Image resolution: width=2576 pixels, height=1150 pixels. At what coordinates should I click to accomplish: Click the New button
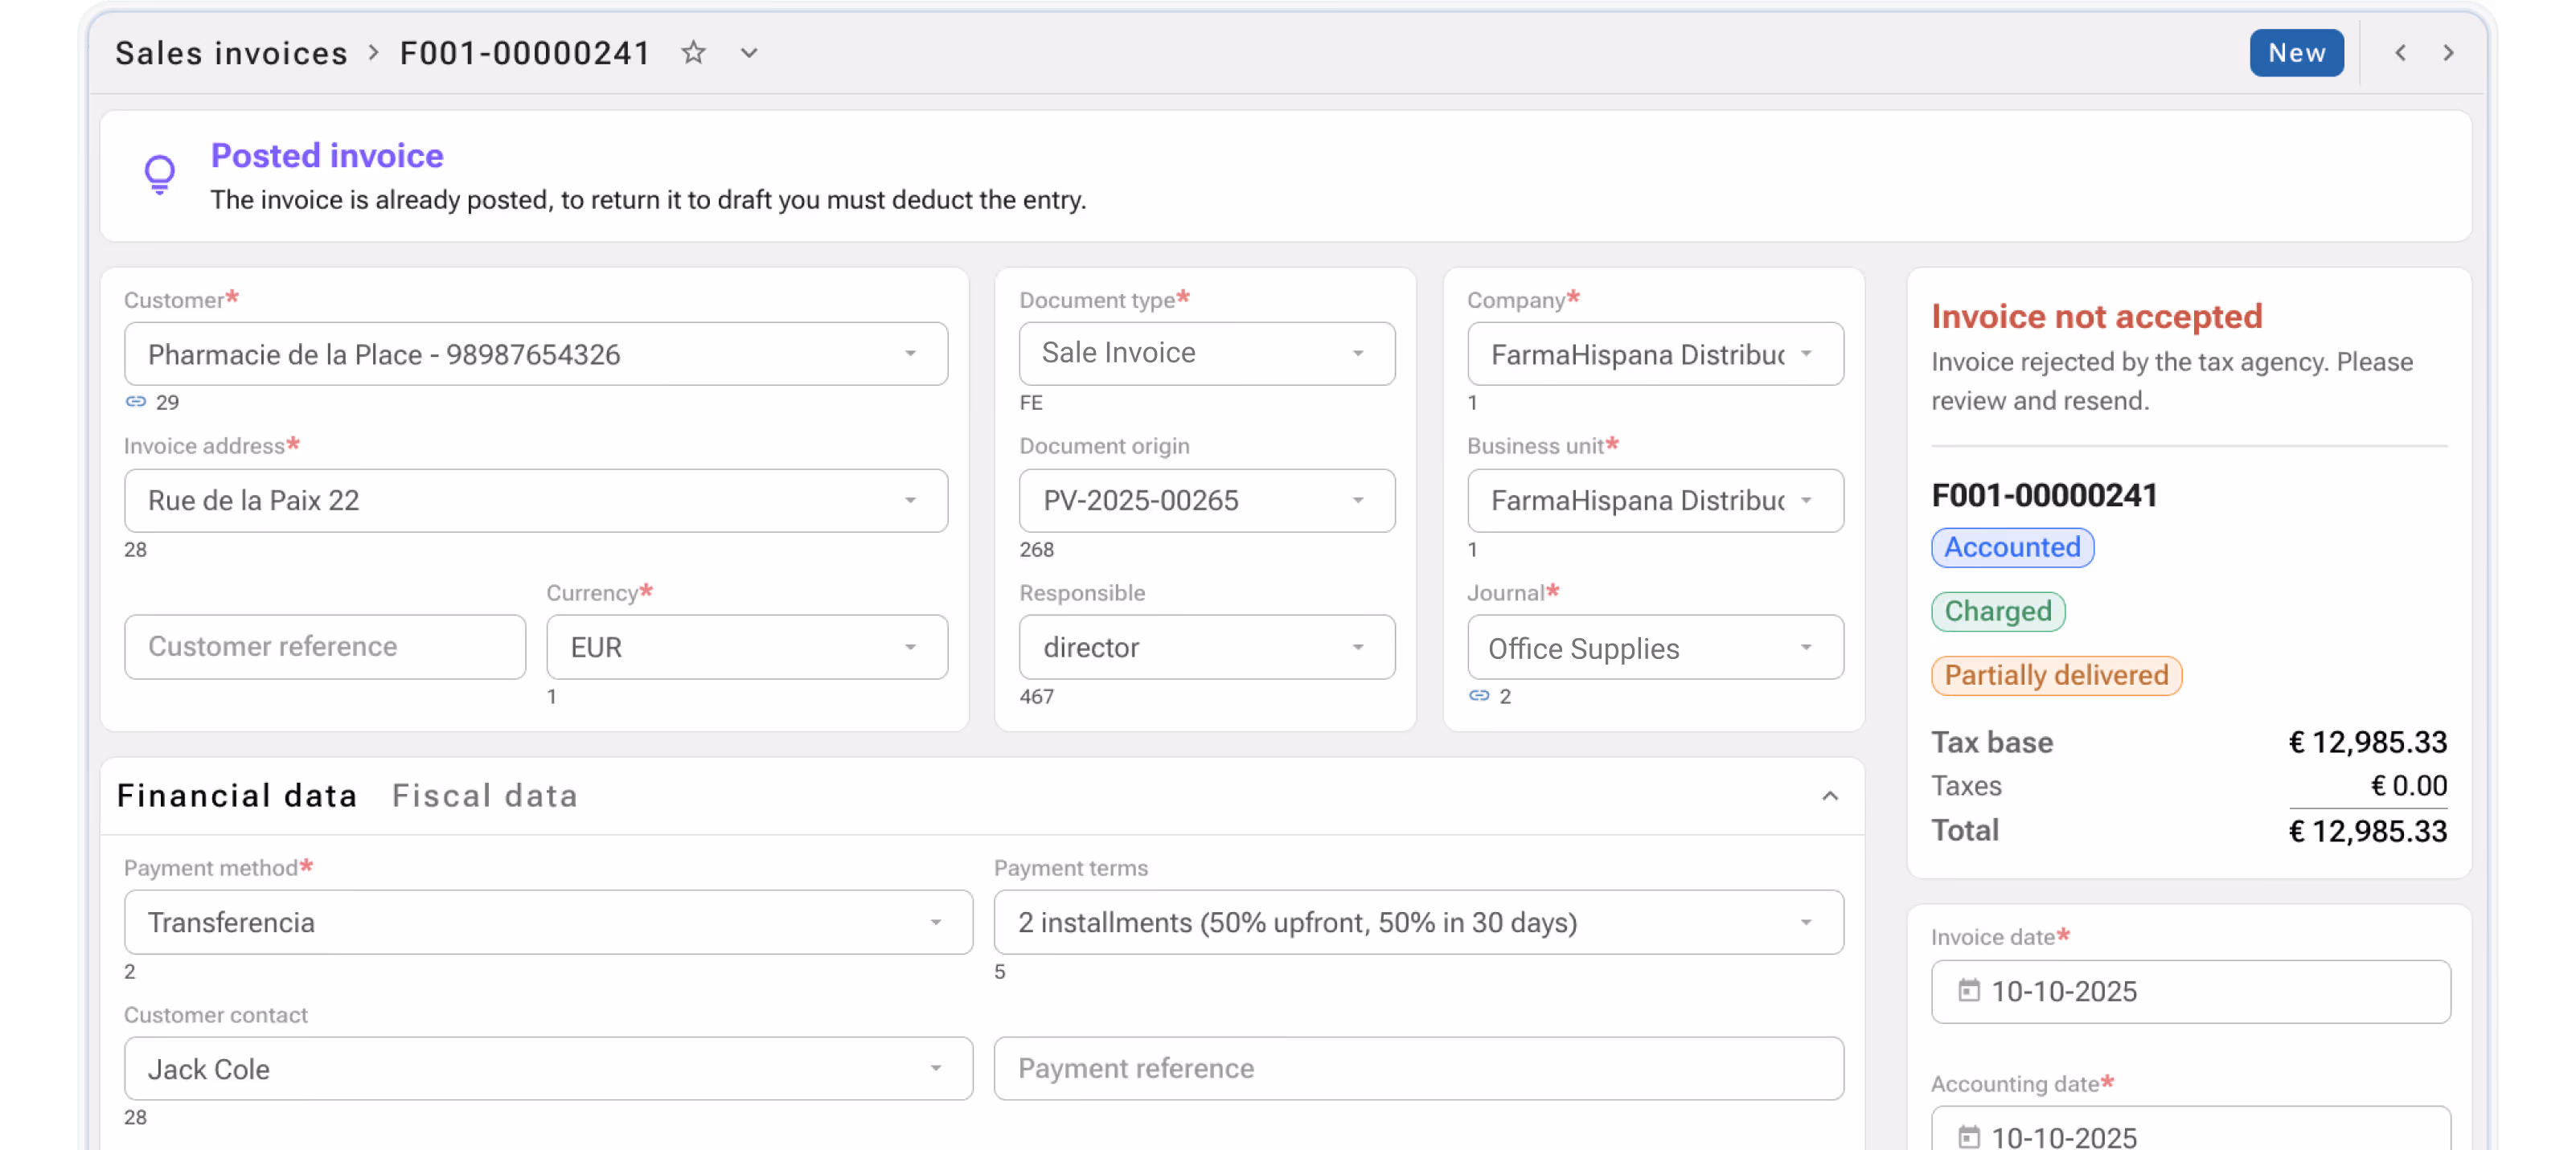click(x=2296, y=53)
